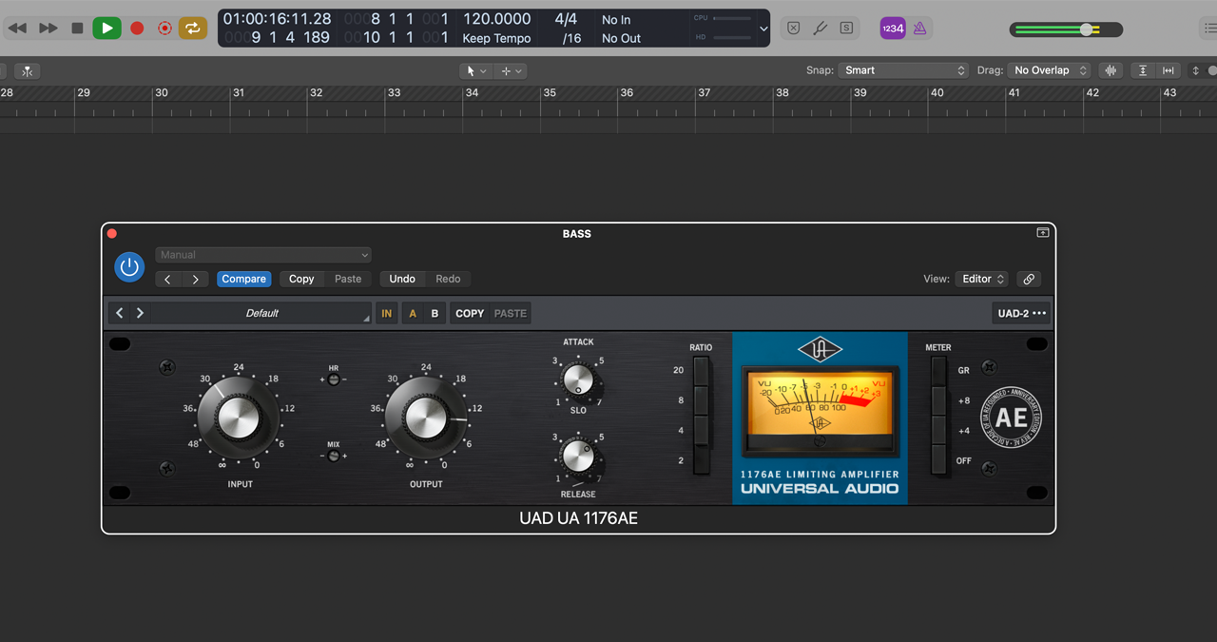Open the UAD-2 options menu
This screenshot has height=642, width=1217.
[1021, 313]
